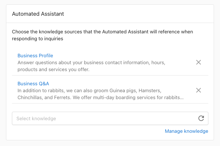The image size is (220, 146).
Task: Open the Business Profile link
Action: click(35, 56)
